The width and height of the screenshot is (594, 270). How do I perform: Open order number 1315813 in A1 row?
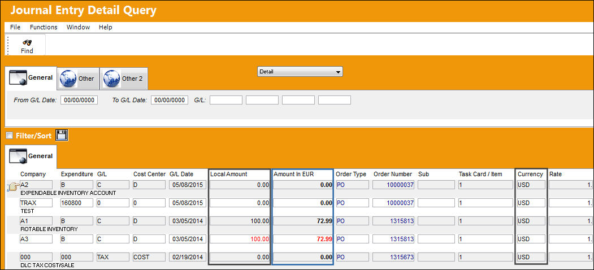click(x=393, y=221)
